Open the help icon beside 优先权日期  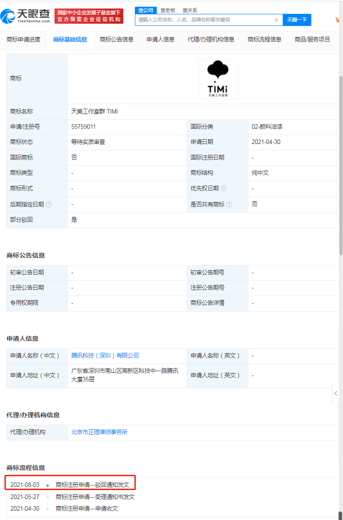click(224, 188)
